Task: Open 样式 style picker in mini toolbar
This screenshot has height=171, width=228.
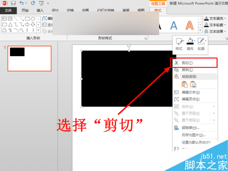Action: pos(179,44)
